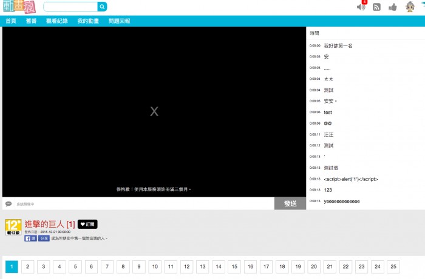Click the 訂閱 subscribe button
425x279 pixels.
coord(87,224)
